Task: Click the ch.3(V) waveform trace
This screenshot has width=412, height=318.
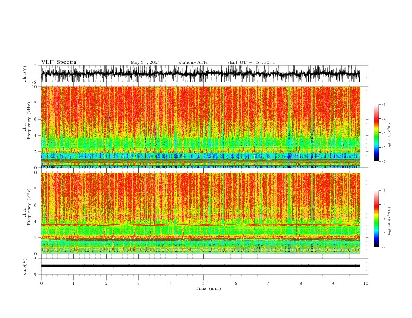Action: point(200,266)
